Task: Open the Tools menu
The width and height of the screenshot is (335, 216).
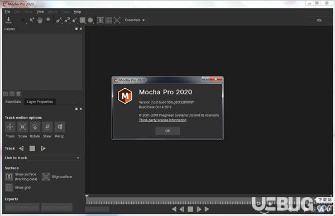Action: pyautogui.click(x=65, y=12)
